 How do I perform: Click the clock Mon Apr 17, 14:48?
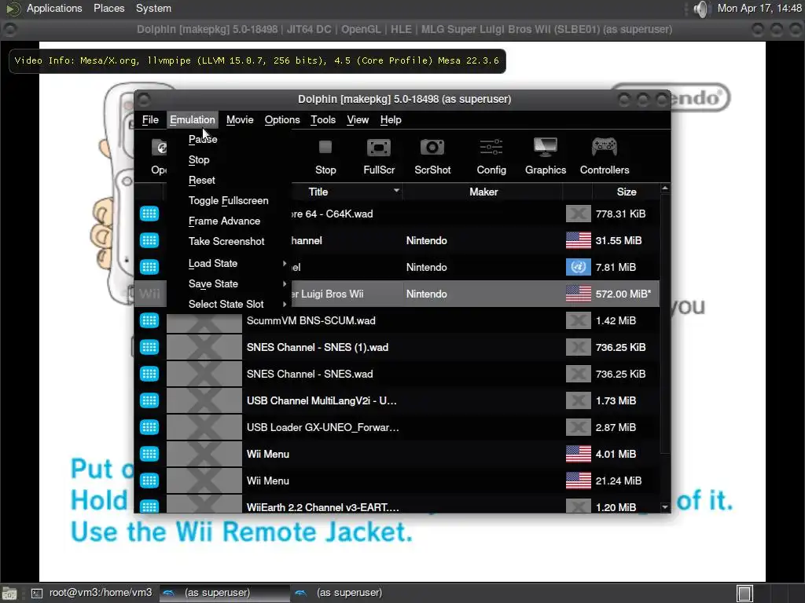click(x=759, y=9)
